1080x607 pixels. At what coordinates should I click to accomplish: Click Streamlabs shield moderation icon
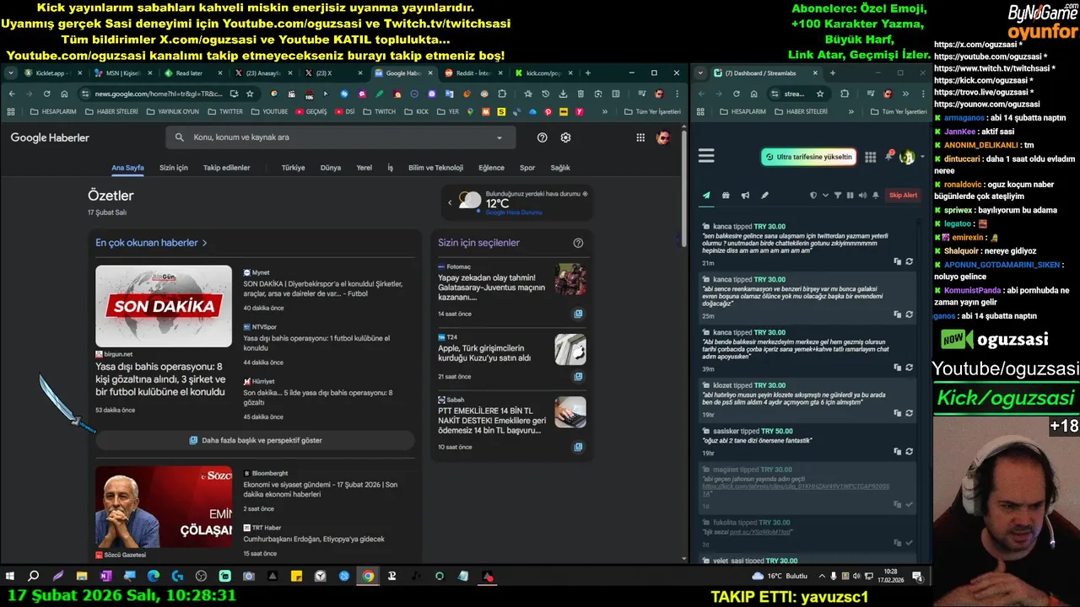click(813, 195)
